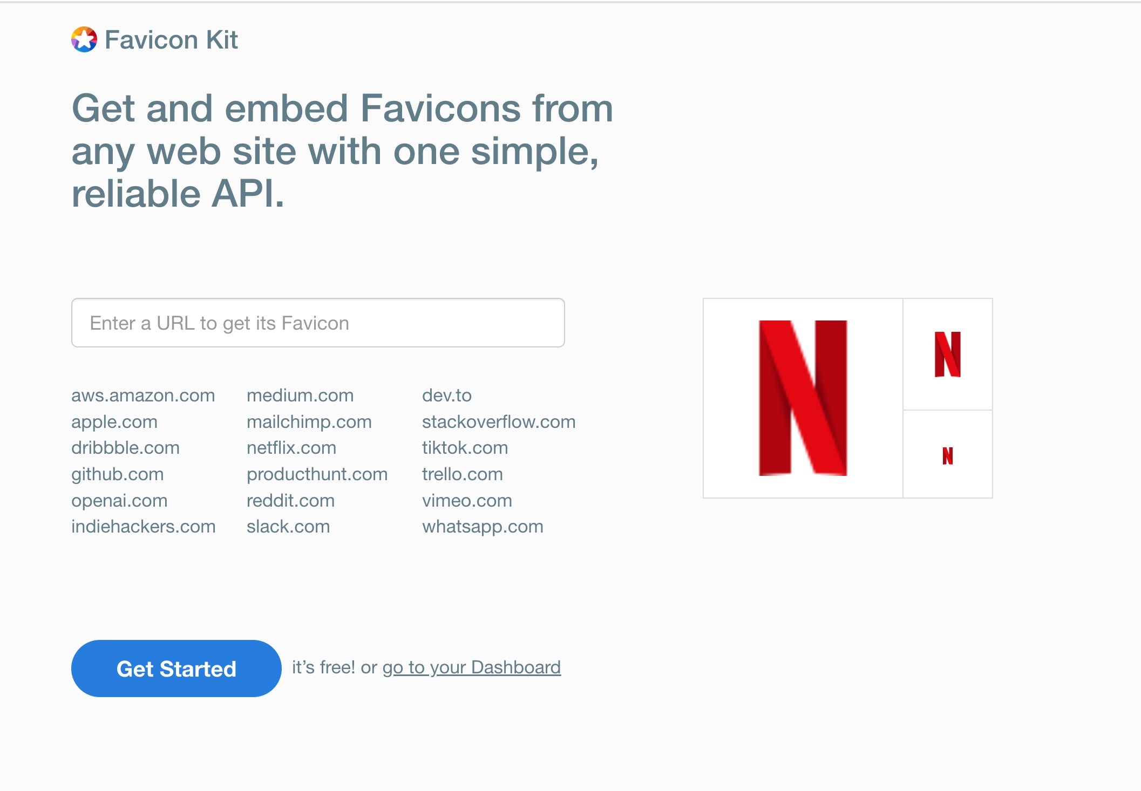Click the large Netflix favicon preview

point(803,398)
